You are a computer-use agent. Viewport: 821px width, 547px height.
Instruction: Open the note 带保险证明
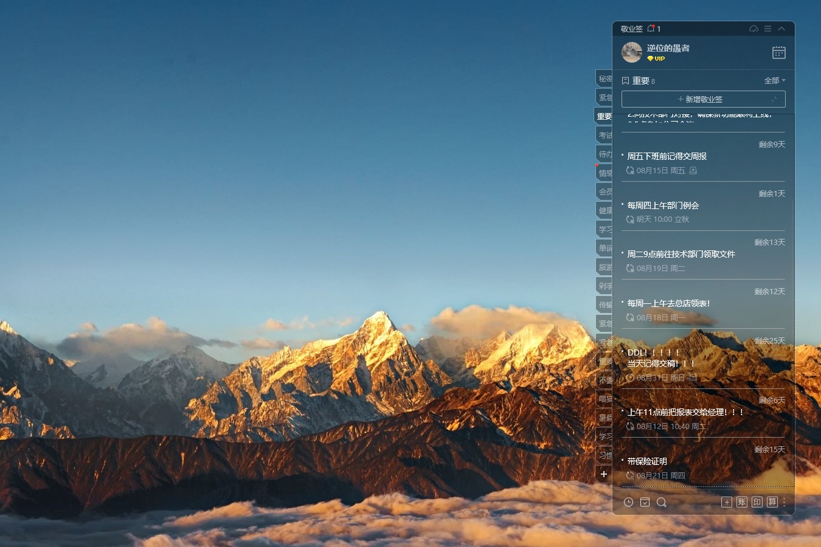647,461
